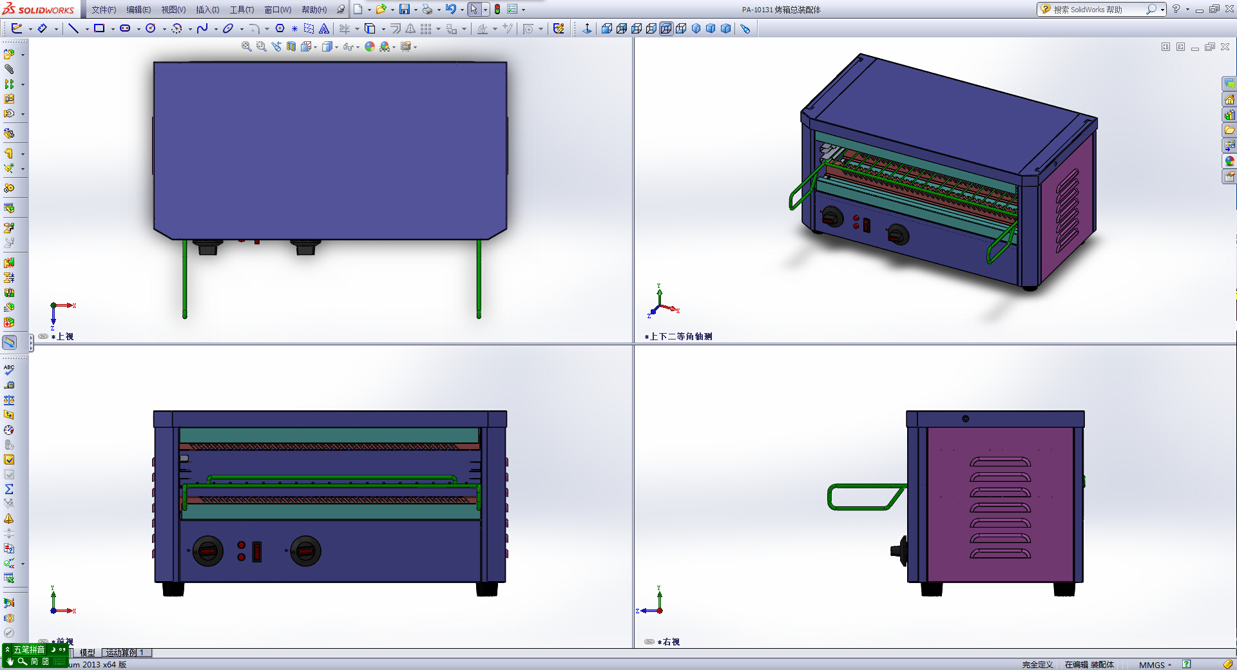
Task: Select the Line sketch tool
Action: (x=73, y=28)
